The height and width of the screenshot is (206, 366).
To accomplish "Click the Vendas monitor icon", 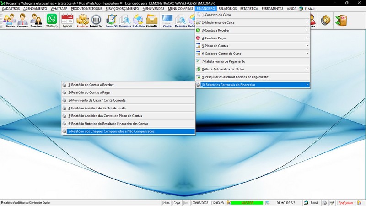I will 167,20.
